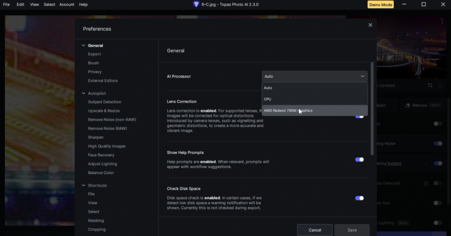Toggle the Faces Detected switch in background
Viewport: 451px width, 236px height.
(438, 183)
